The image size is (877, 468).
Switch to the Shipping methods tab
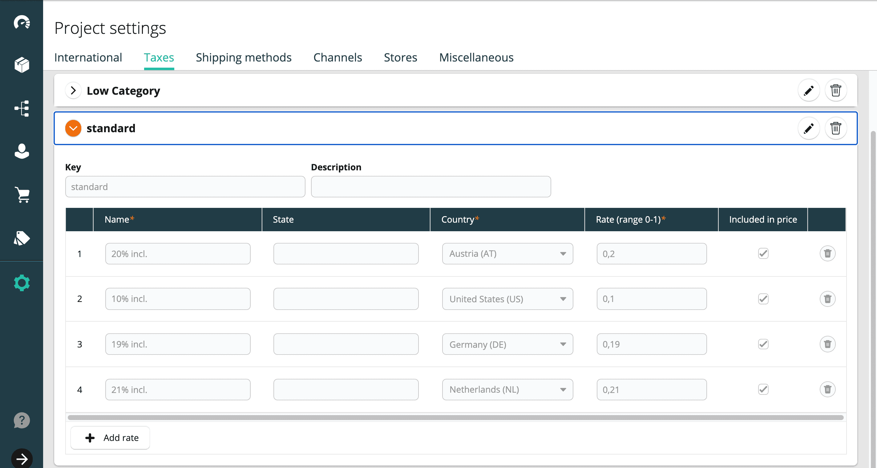pos(243,58)
